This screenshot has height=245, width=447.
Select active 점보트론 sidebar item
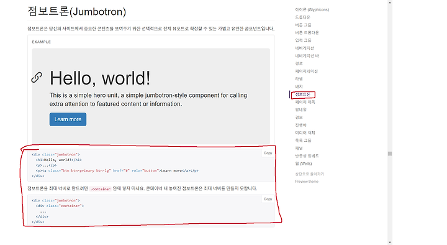click(x=302, y=95)
